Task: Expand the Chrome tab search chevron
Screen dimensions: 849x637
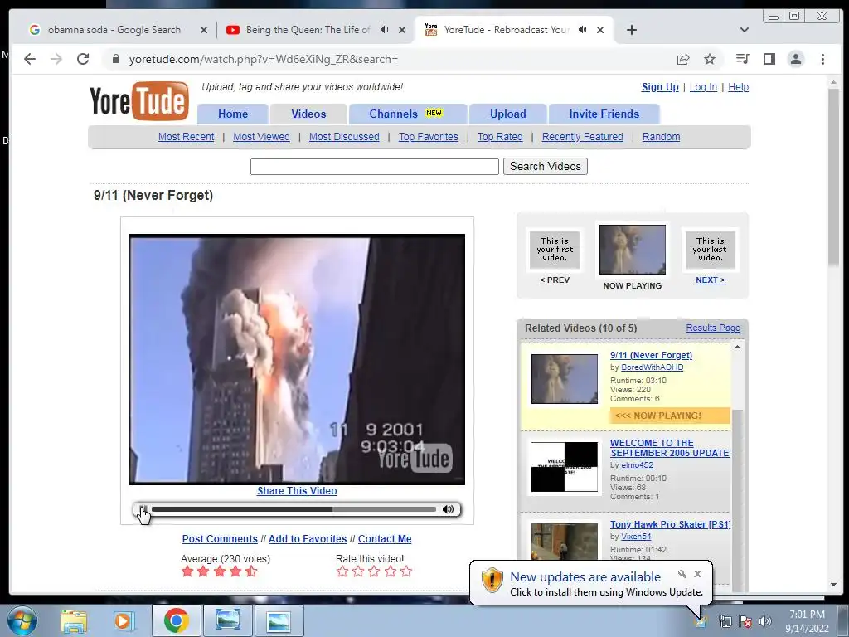Action: coord(744,30)
